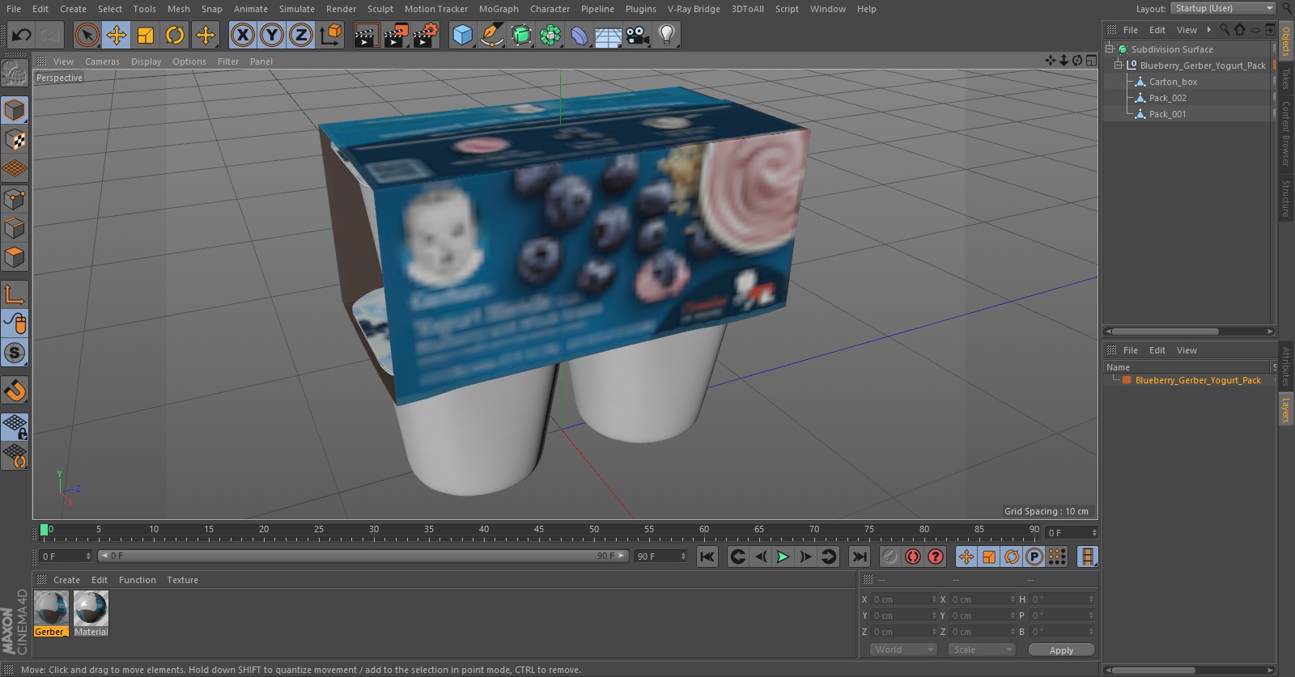The image size is (1295, 677).
Task: Open material manager Texture menu
Action: [182, 580]
